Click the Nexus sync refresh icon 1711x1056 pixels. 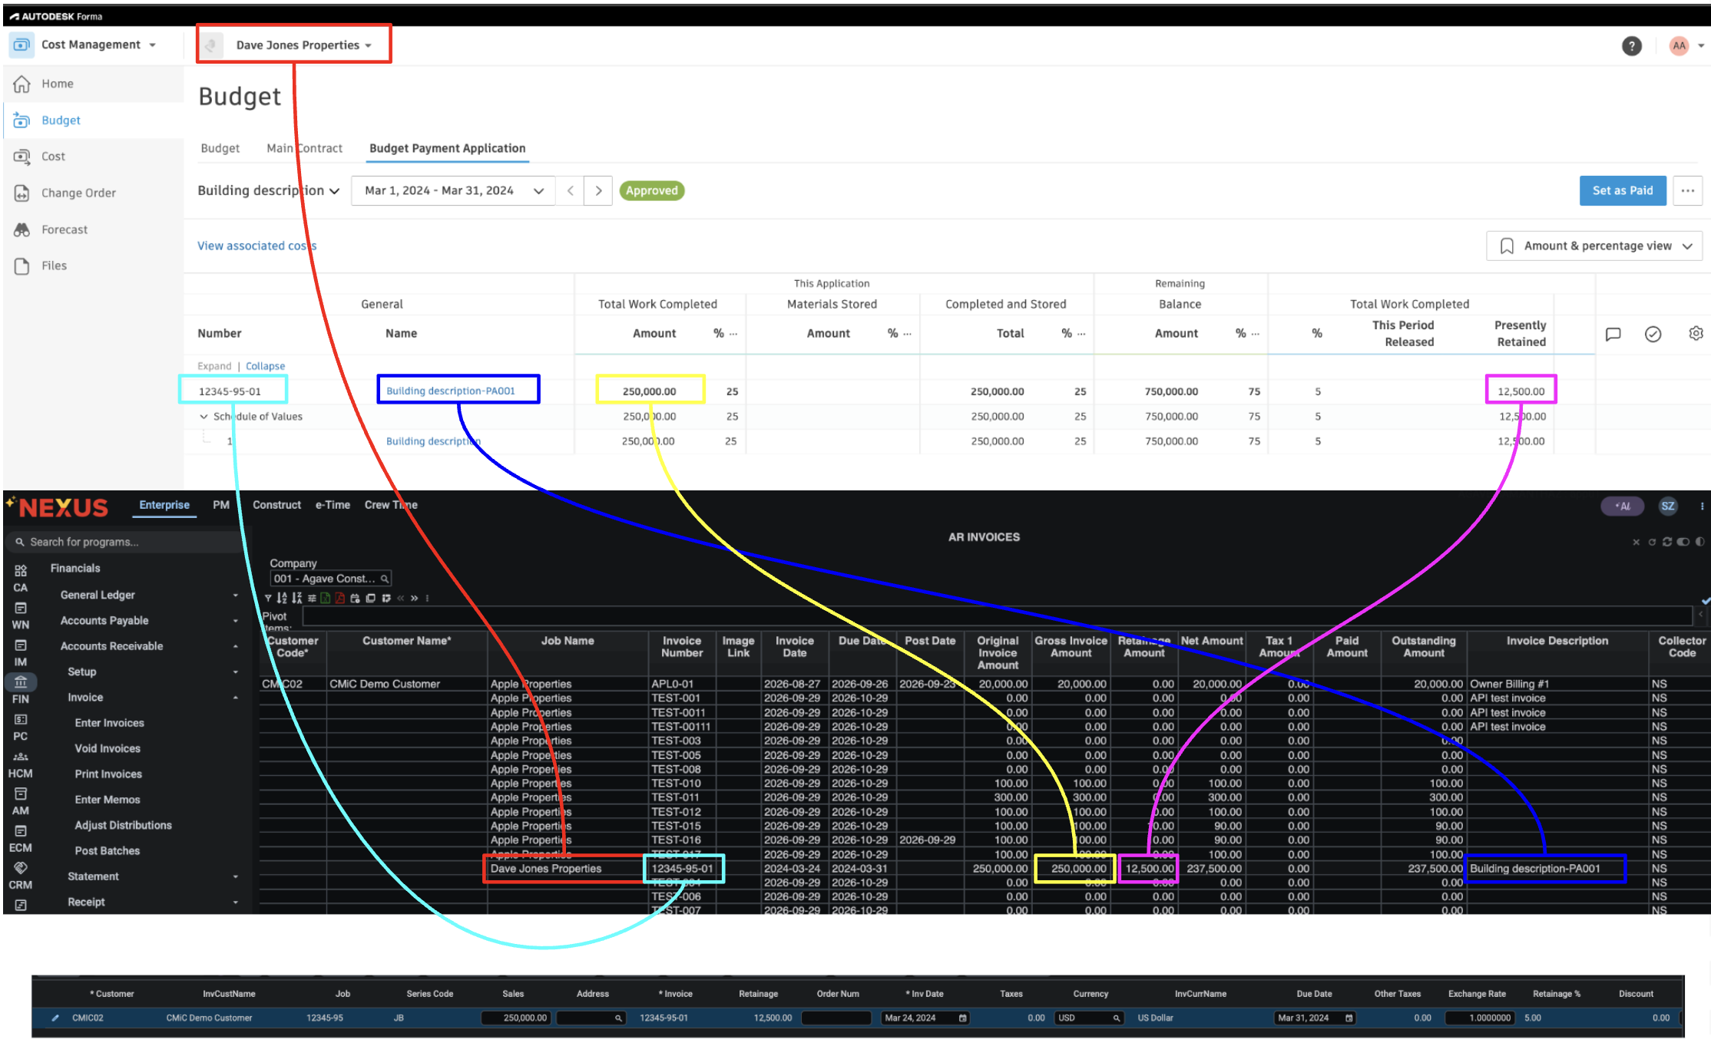1667,542
